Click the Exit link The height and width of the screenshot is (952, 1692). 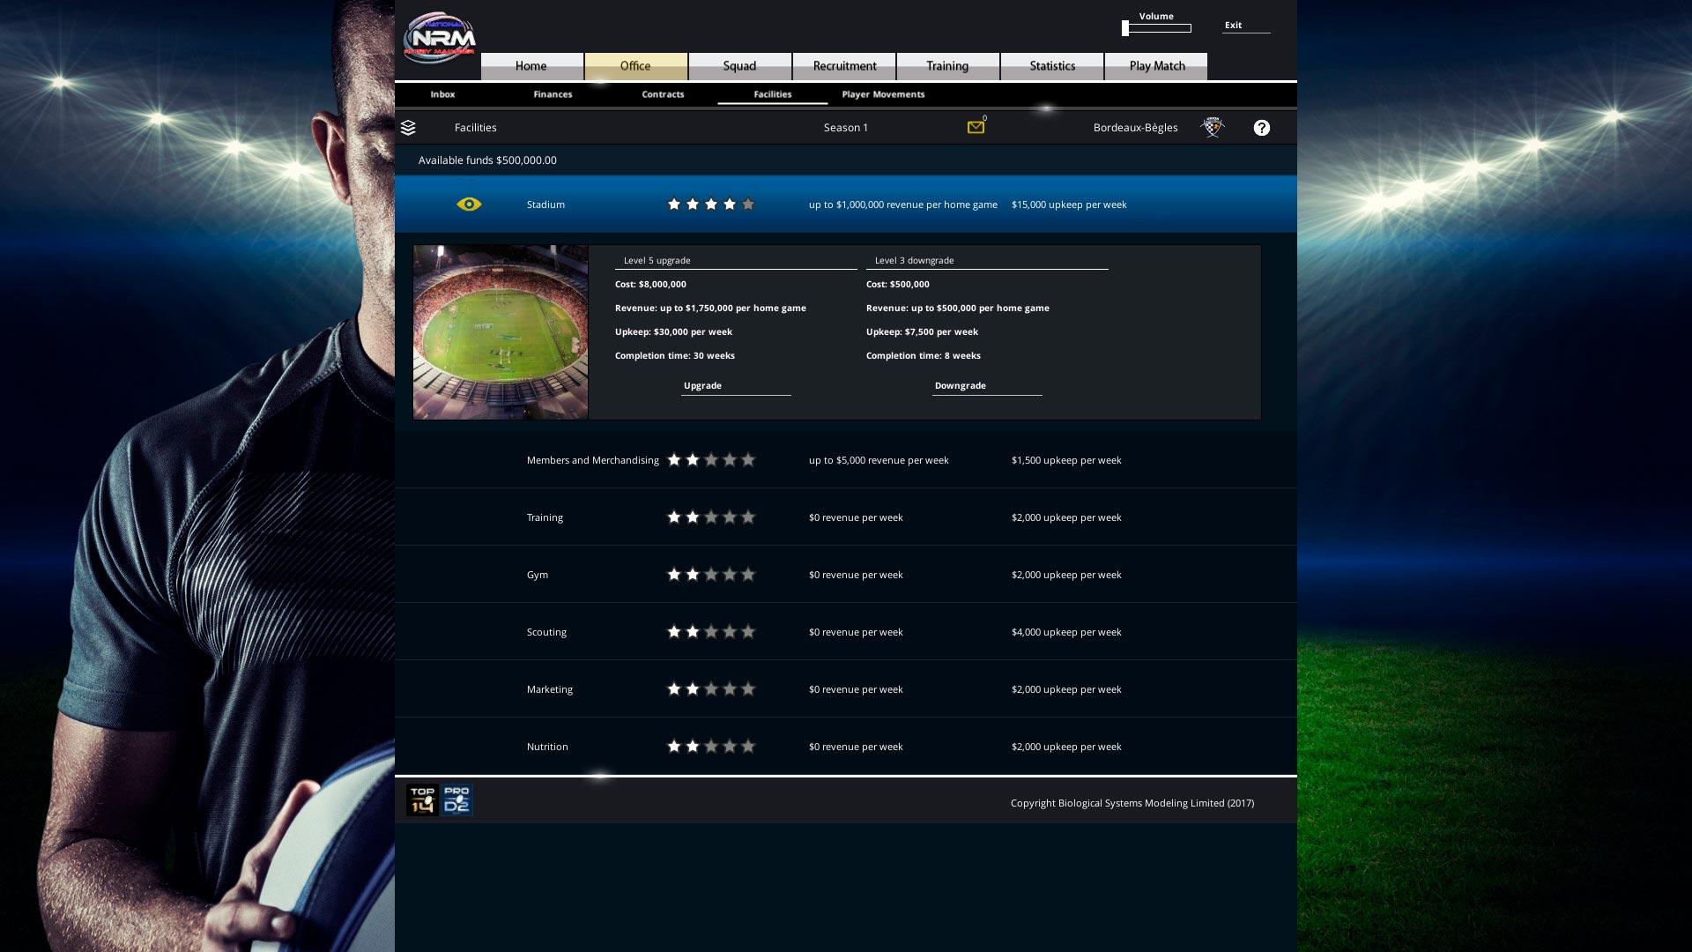pyautogui.click(x=1234, y=26)
